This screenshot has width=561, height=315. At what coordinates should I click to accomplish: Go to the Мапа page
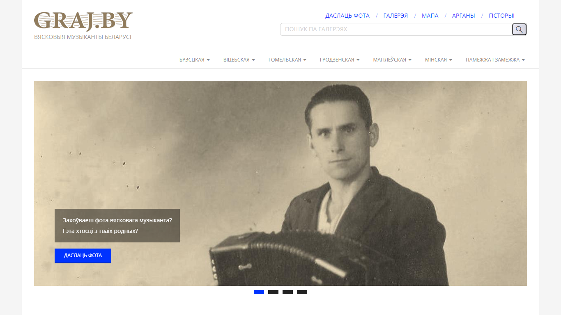(x=430, y=16)
